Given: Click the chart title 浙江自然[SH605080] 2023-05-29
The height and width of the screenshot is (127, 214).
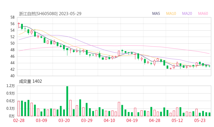Looking at the screenshot, I should click(50, 14).
